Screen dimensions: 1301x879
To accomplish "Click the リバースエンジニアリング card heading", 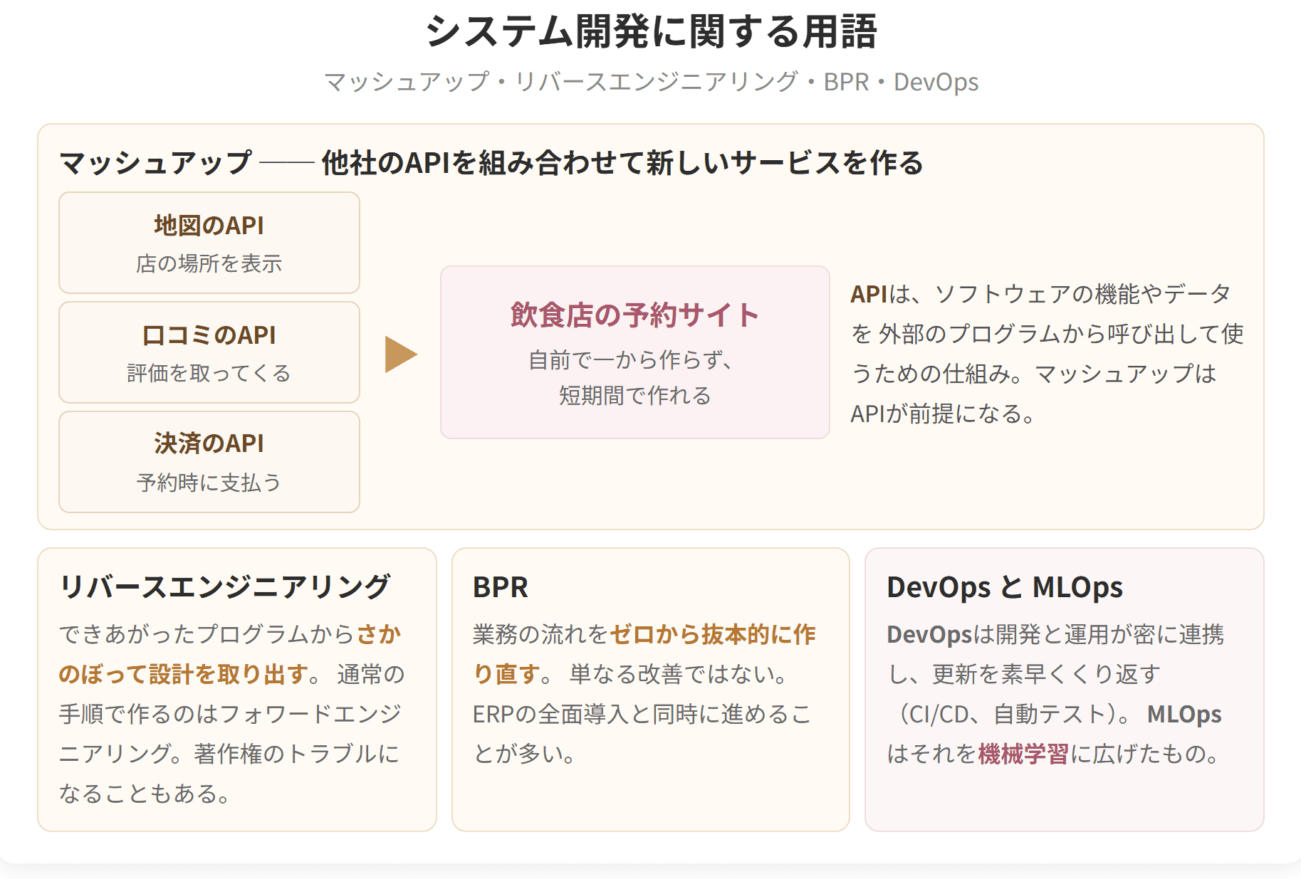I will pyautogui.click(x=224, y=586).
